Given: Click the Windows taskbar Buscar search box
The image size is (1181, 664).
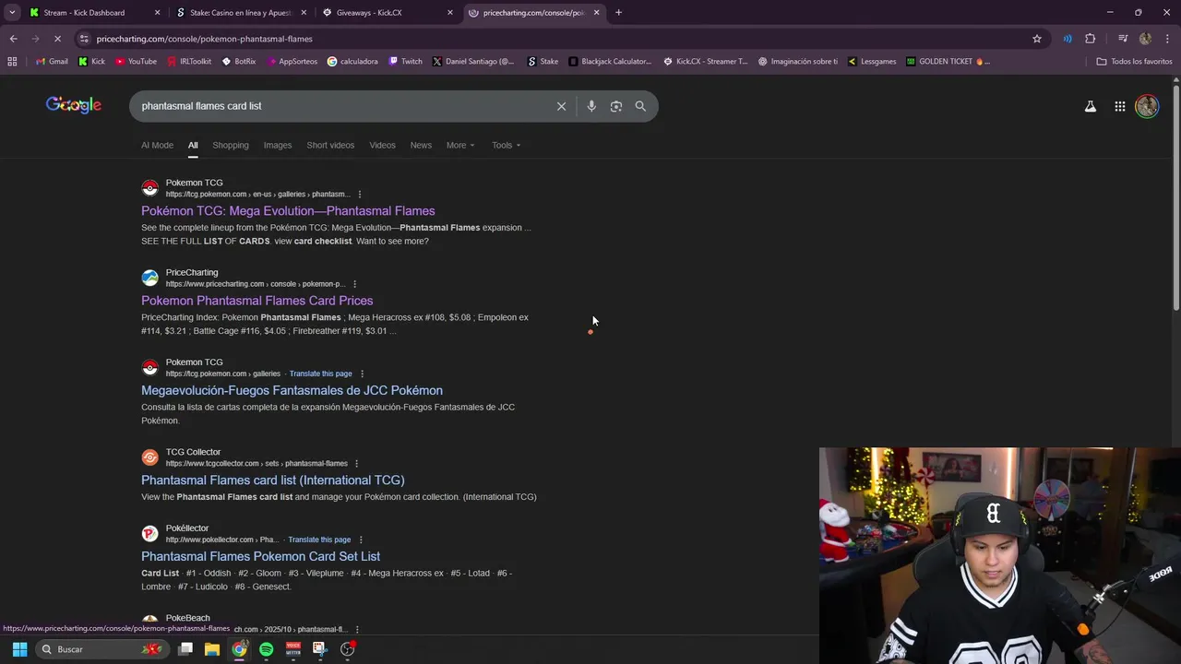Looking at the screenshot, I should (101, 649).
